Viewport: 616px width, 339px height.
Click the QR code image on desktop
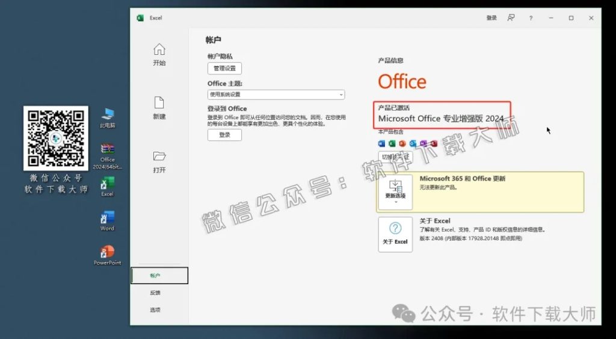coord(56,138)
